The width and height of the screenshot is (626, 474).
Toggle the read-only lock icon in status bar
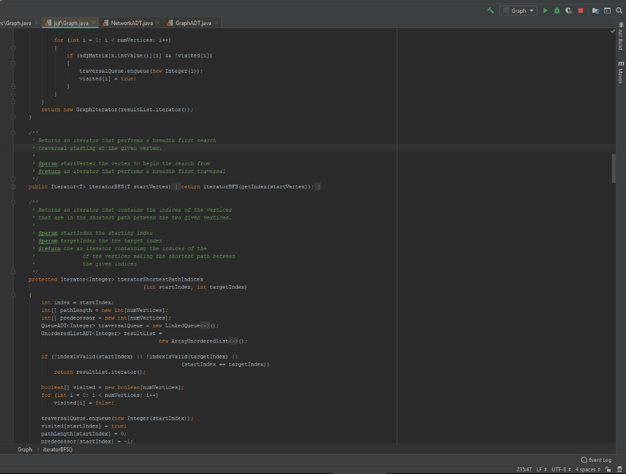point(608,469)
